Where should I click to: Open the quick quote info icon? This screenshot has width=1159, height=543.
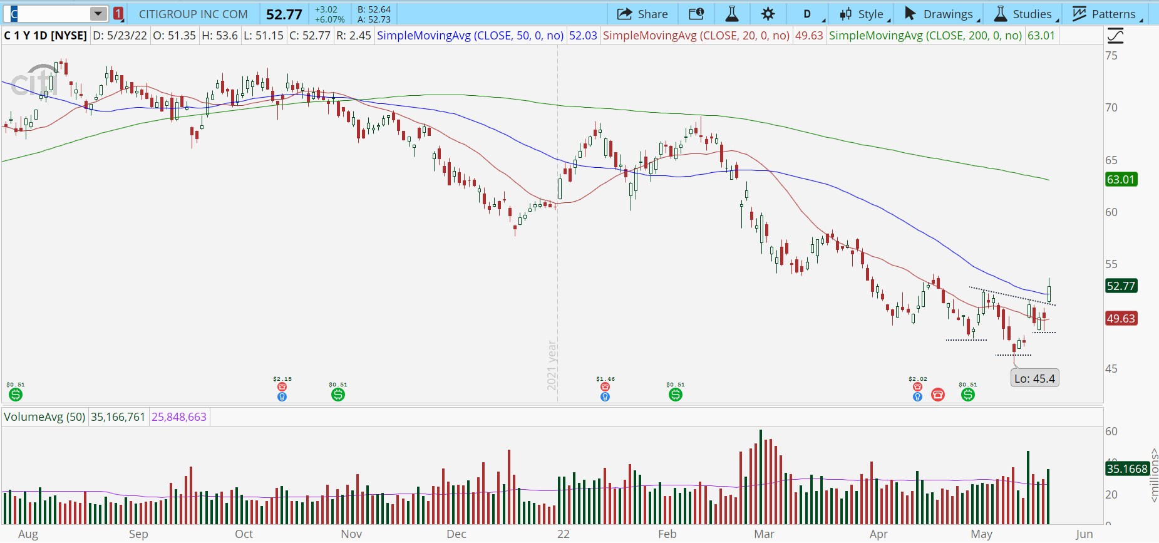696,14
